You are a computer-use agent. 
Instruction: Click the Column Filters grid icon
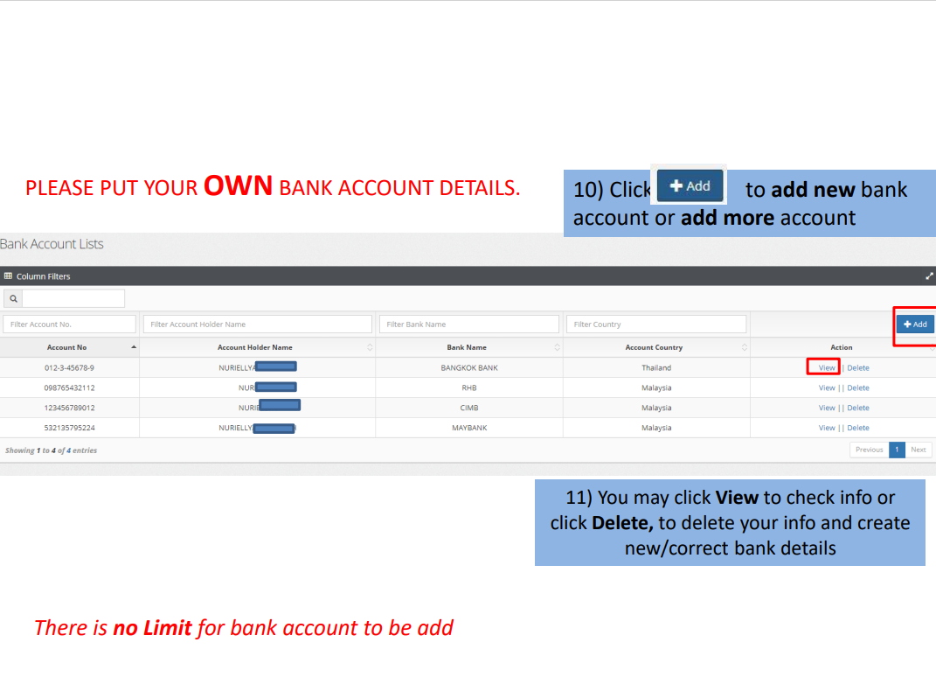pos(8,276)
